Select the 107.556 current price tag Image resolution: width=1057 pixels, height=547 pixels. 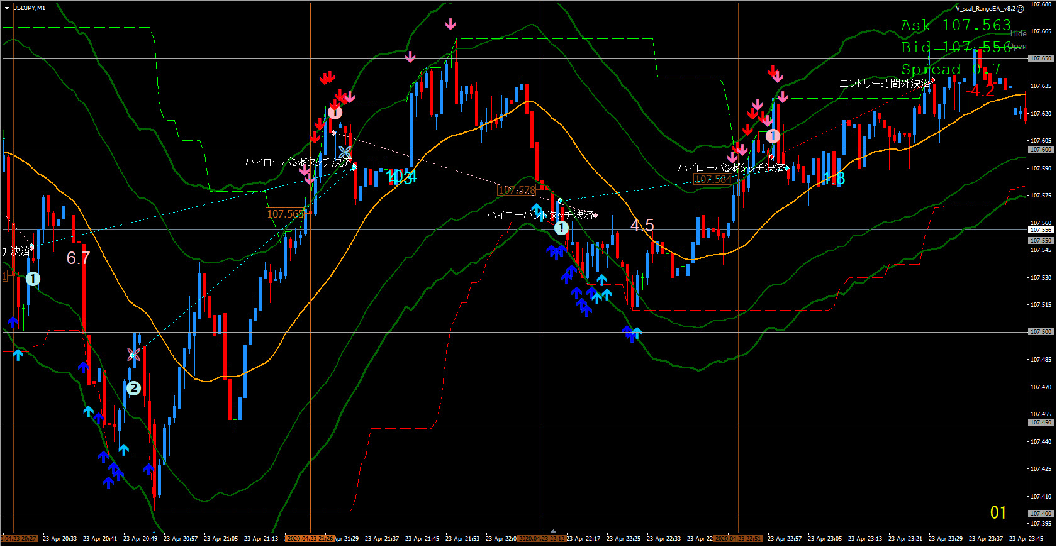[1041, 230]
